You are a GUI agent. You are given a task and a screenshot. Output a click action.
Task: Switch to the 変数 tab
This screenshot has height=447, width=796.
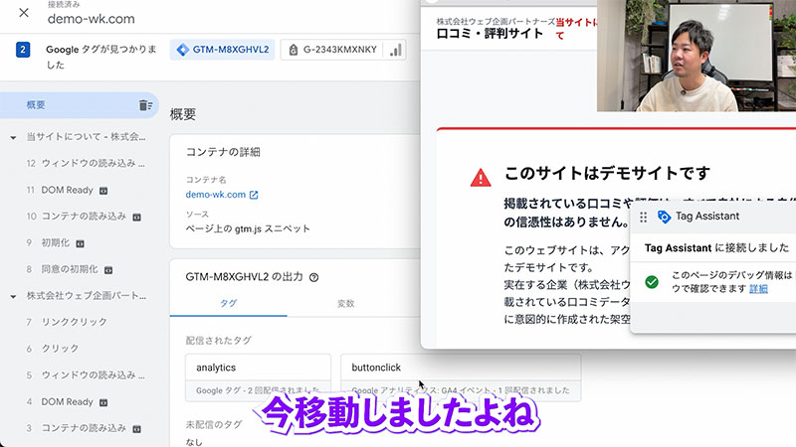(345, 303)
